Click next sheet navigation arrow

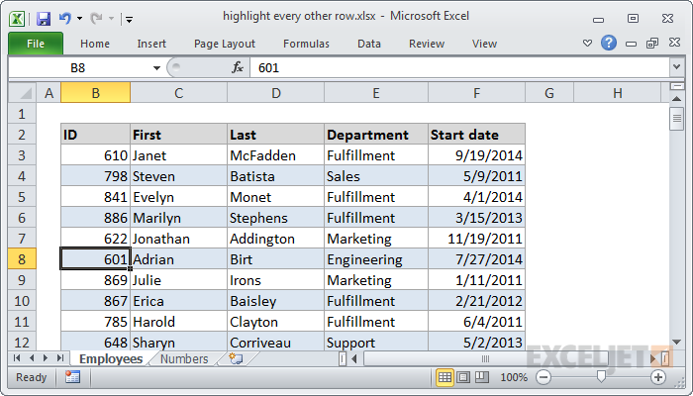tap(46, 357)
